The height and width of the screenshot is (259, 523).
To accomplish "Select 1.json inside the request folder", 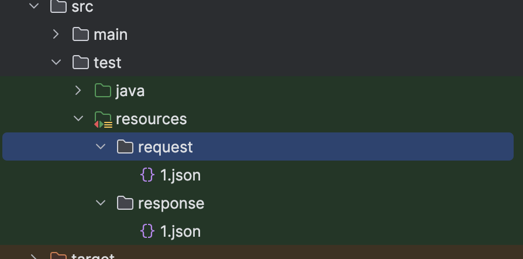I will pos(180,175).
